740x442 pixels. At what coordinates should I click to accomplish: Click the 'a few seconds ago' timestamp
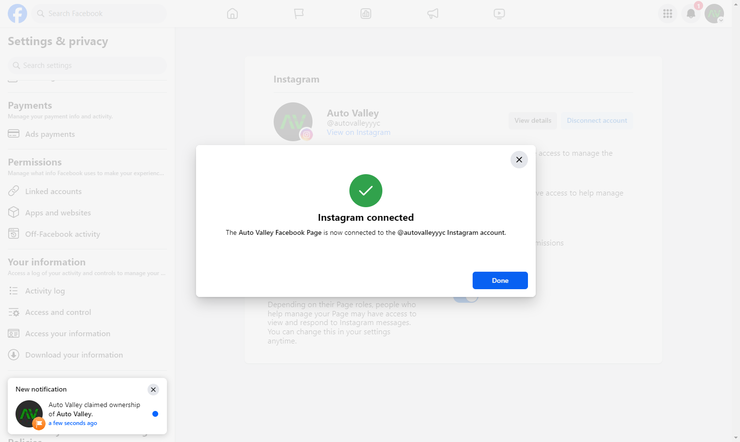73,423
